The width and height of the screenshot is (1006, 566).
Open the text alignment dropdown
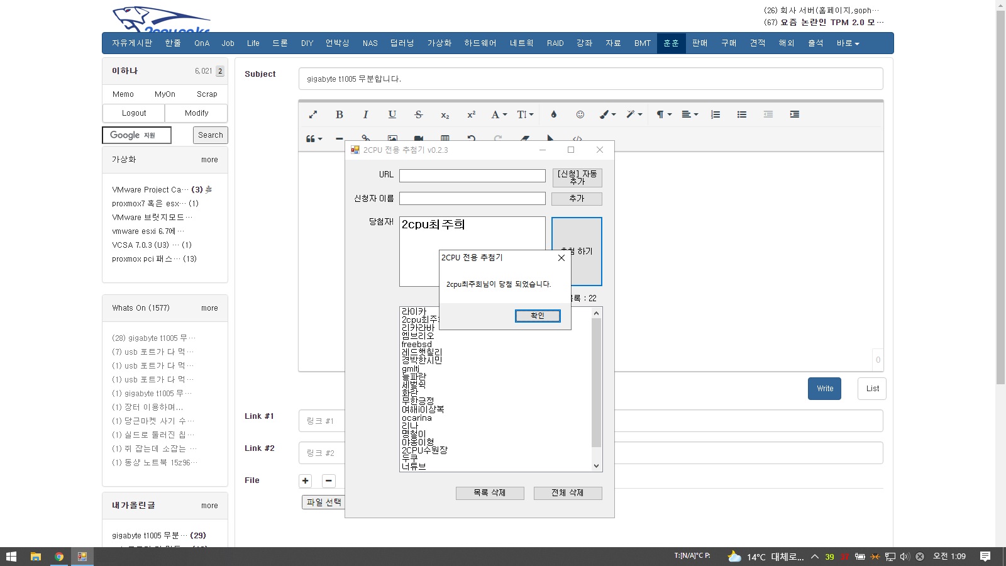[x=690, y=114]
